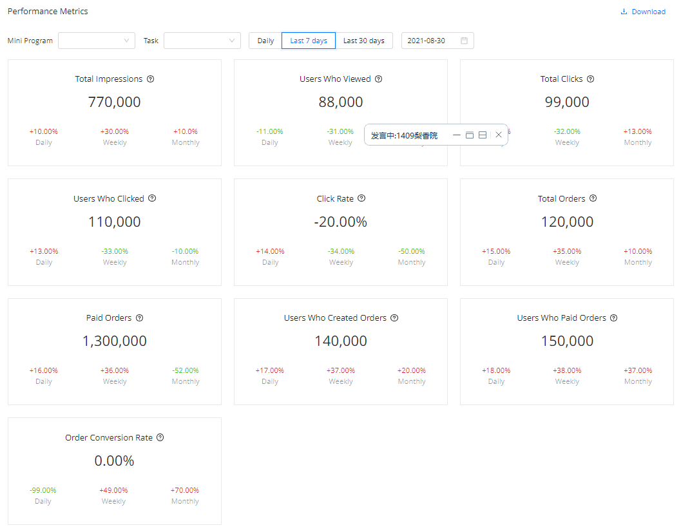
Task: Switch to Last 30 days range
Action: [364, 41]
